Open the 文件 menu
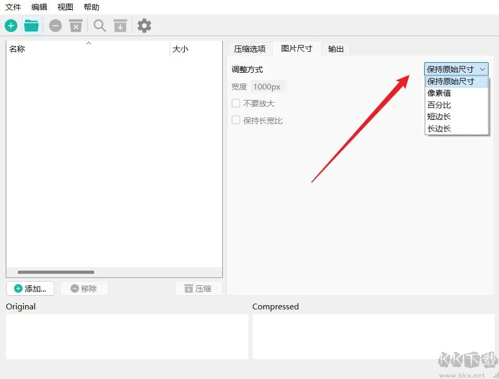 [x=13, y=7]
